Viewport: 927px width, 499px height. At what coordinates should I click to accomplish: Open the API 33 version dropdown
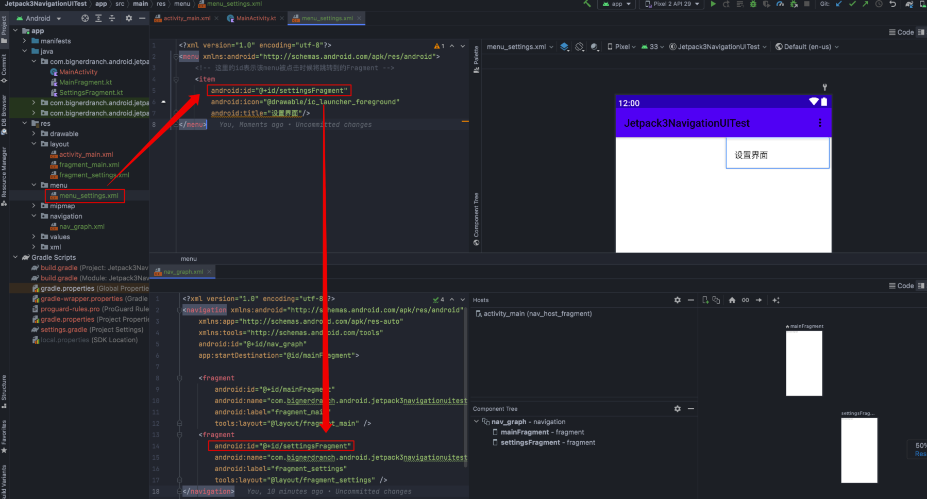pyautogui.click(x=652, y=47)
